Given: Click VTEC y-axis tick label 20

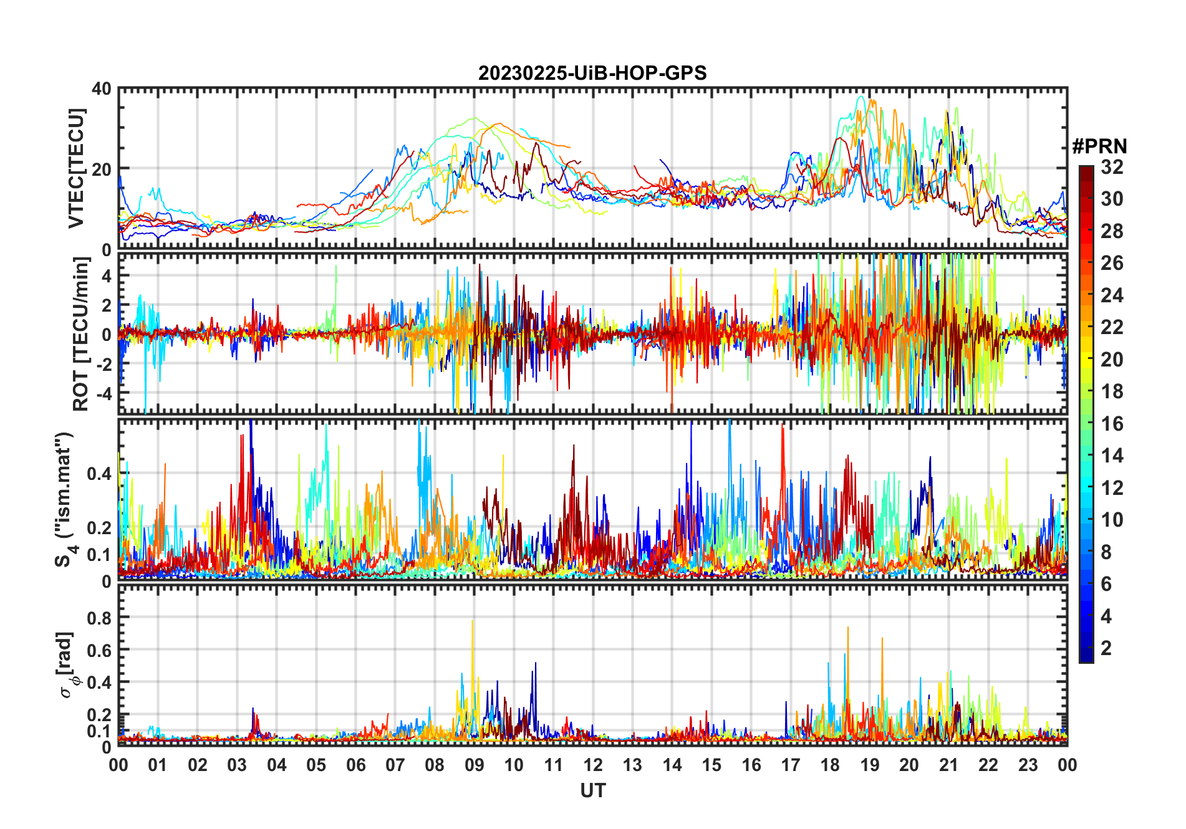Looking at the screenshot, I should (x=102, y=169).
